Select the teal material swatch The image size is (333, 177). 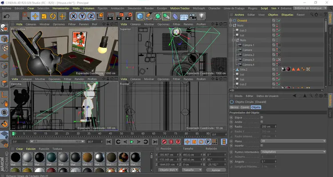coord(52,157)
